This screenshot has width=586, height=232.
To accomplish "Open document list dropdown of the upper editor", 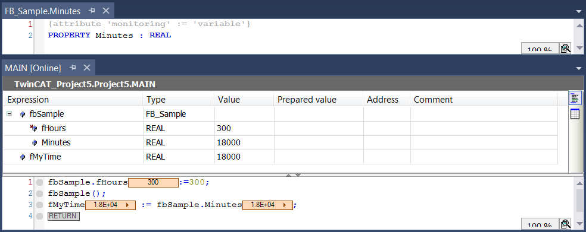I will tap(579, 11).
